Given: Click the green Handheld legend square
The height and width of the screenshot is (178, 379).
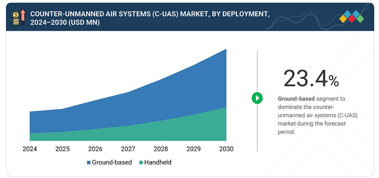Looking at the screenshot, I should 141,162.
